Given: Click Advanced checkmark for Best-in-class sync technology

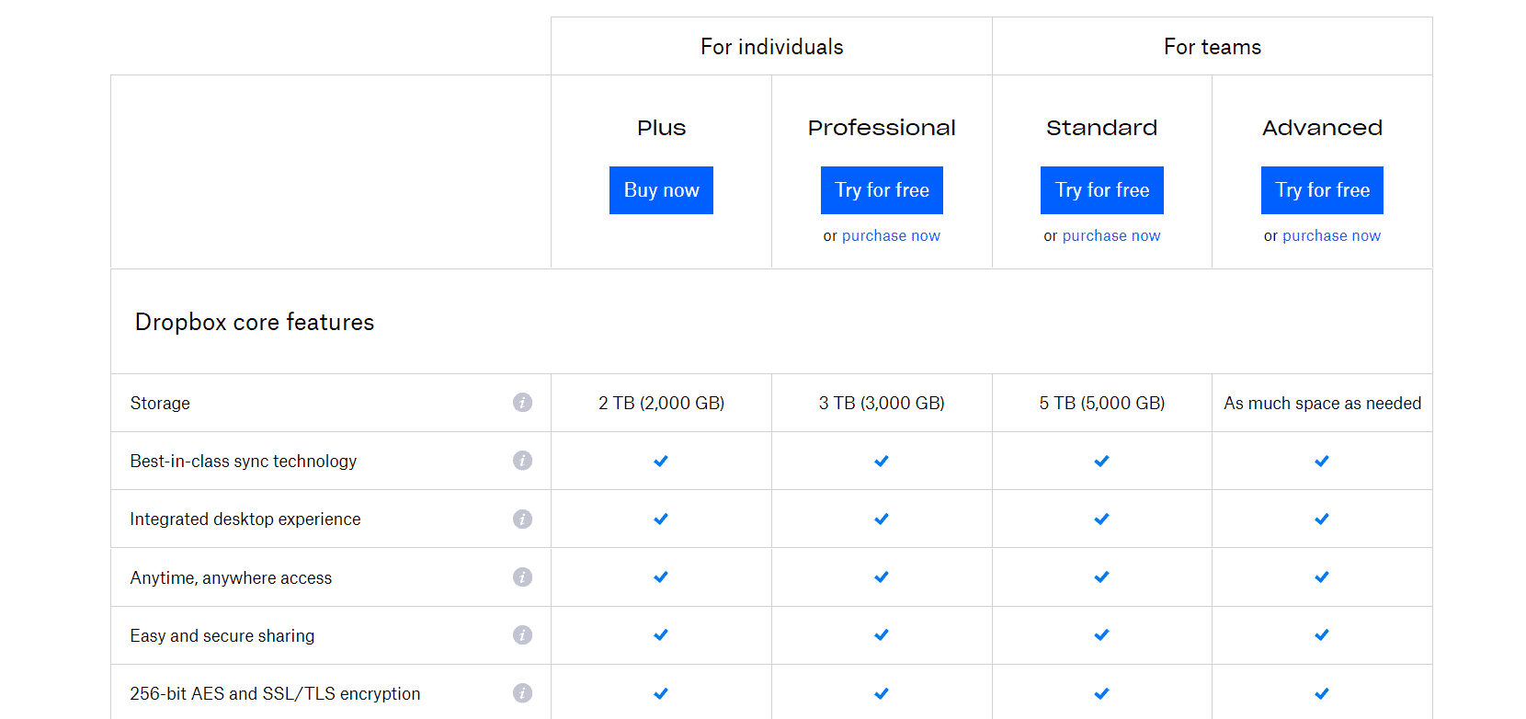Looking at the screenshot, I should pos(1322,461).
